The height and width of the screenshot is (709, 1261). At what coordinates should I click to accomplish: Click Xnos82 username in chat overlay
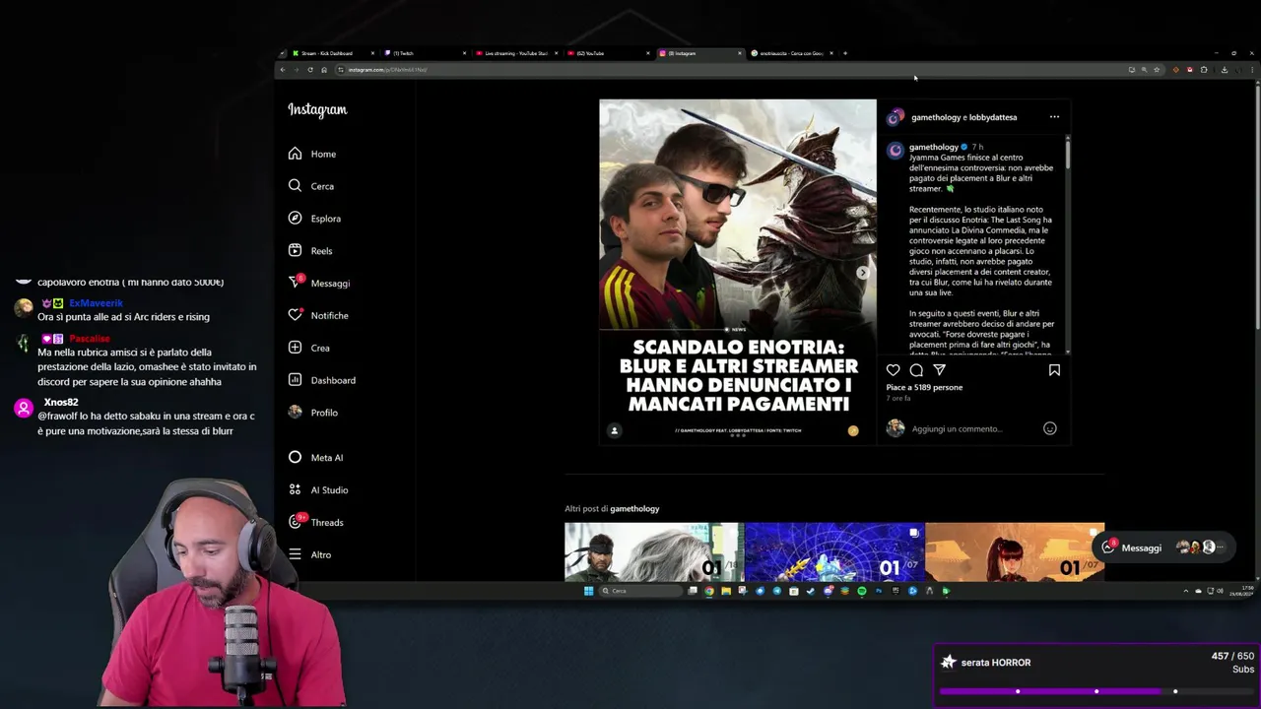[60, 403]
